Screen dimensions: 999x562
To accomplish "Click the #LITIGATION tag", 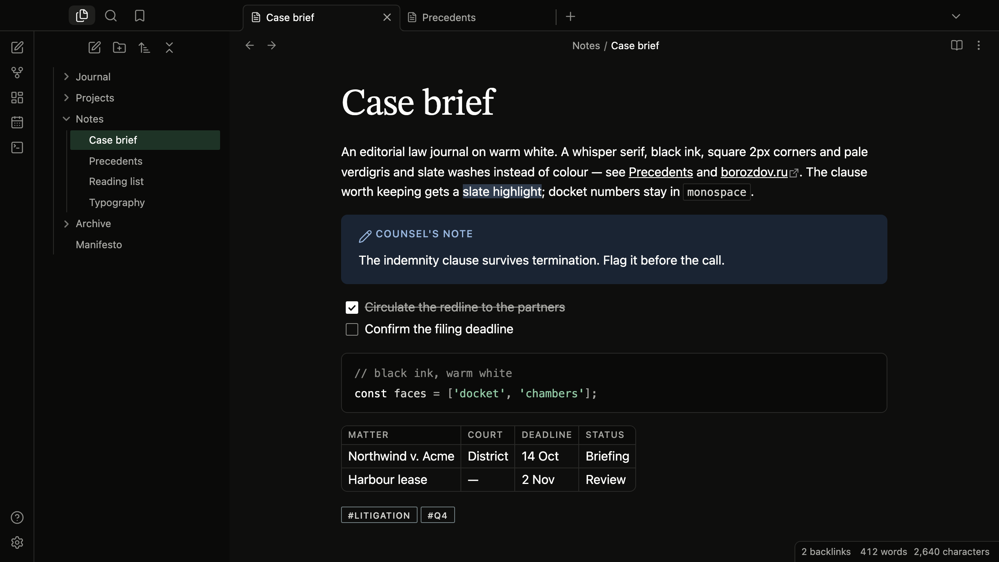I will click(379, 515).
